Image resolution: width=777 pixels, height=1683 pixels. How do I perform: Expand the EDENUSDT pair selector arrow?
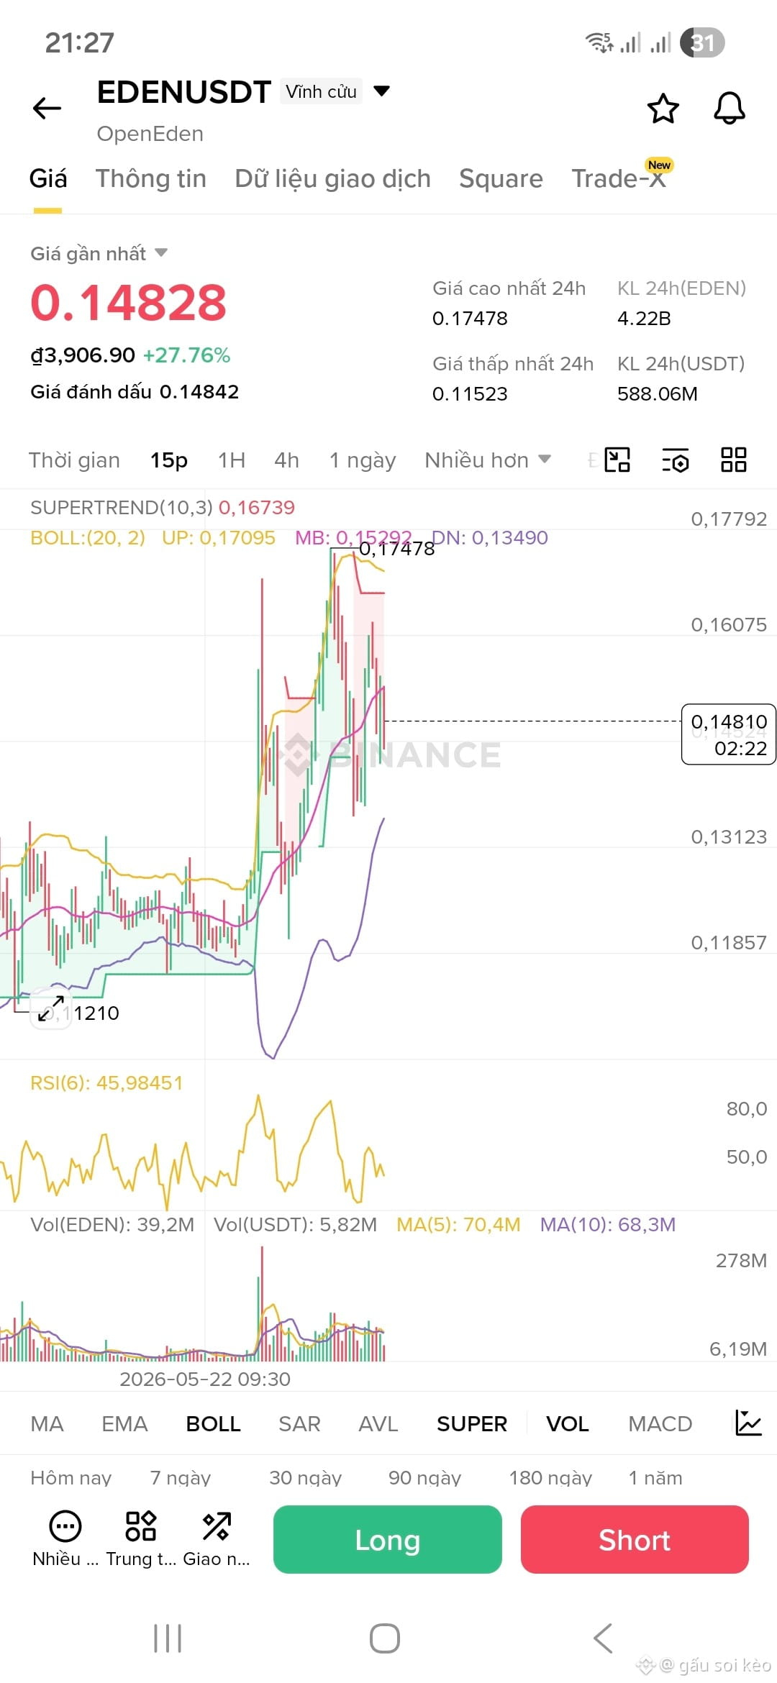382,91
